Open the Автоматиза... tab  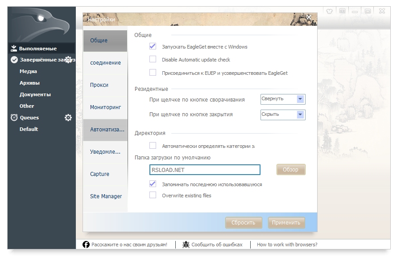click(105, 130)
